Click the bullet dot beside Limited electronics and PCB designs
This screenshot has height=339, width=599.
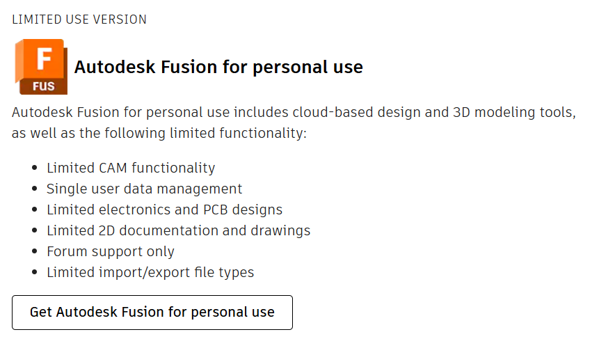coord(35,210)
